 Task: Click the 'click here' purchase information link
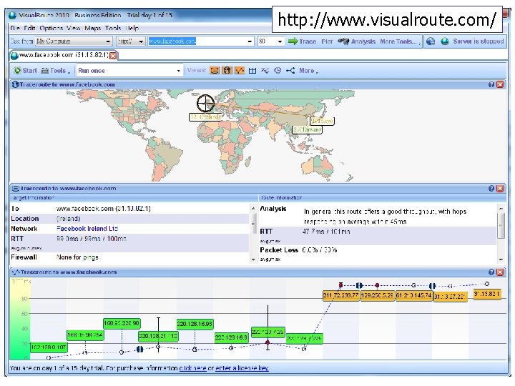coord(193,368)
